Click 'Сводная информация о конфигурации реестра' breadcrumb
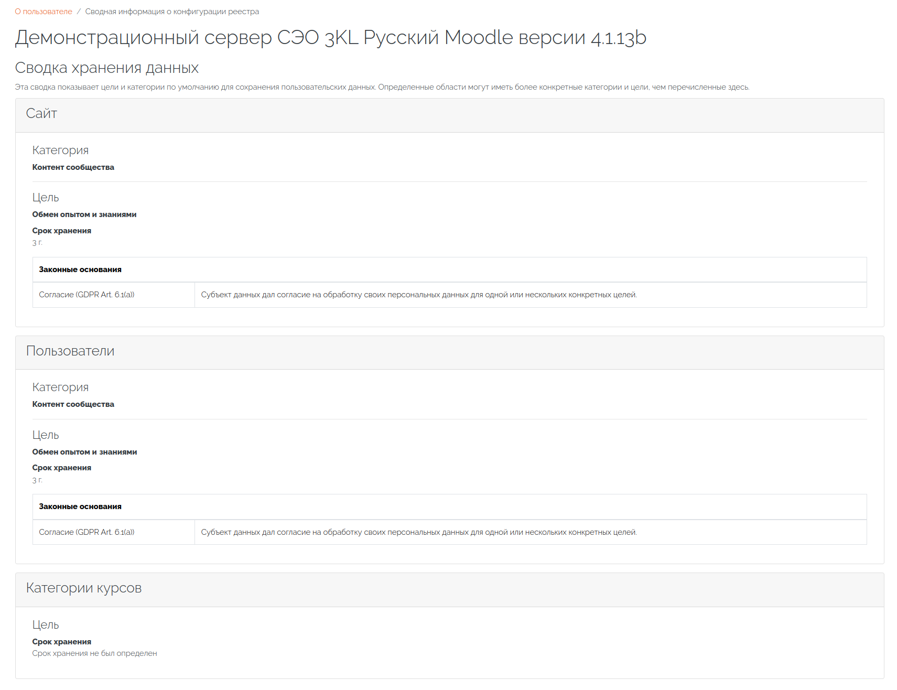The width and height of the screenshot is (897, 690). [x=172, y=12]
